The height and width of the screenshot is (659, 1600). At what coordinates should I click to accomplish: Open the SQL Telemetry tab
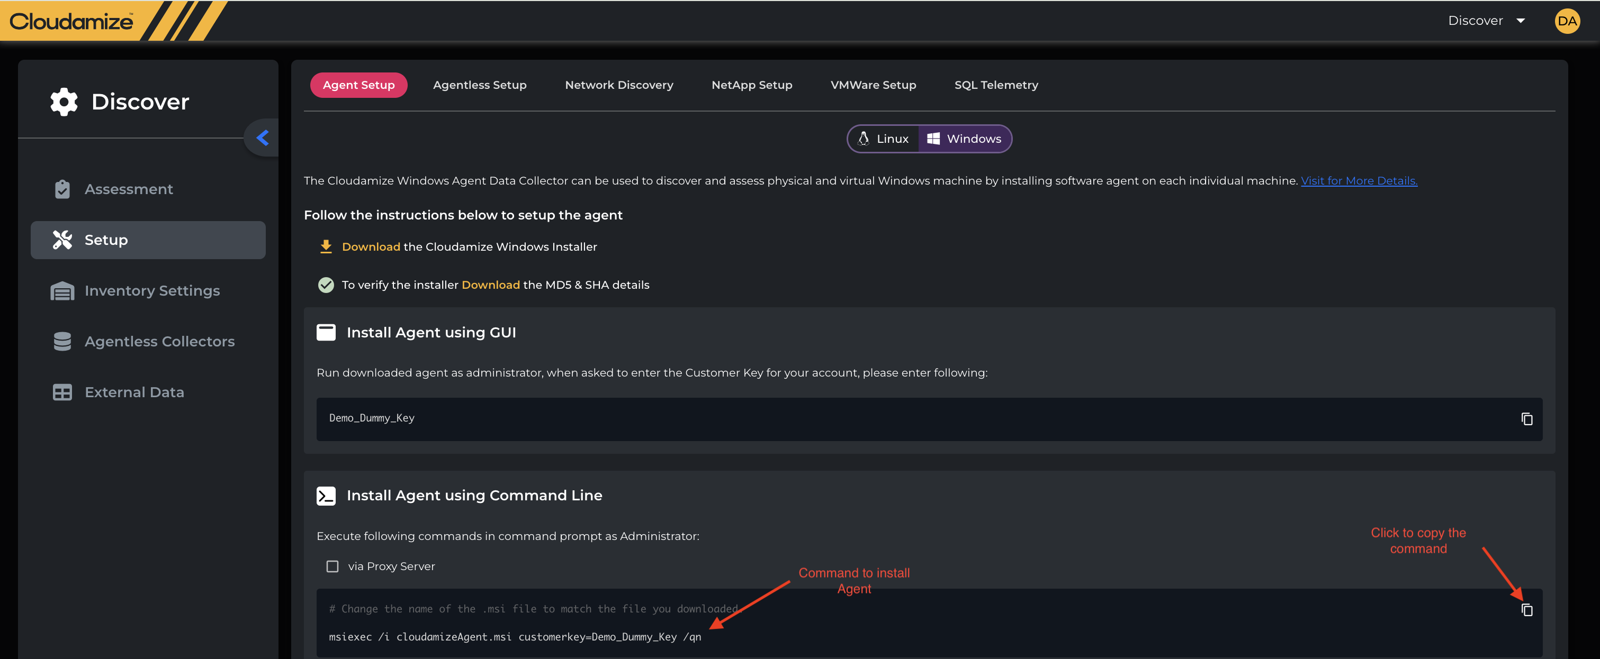click(x=996, y=85)
